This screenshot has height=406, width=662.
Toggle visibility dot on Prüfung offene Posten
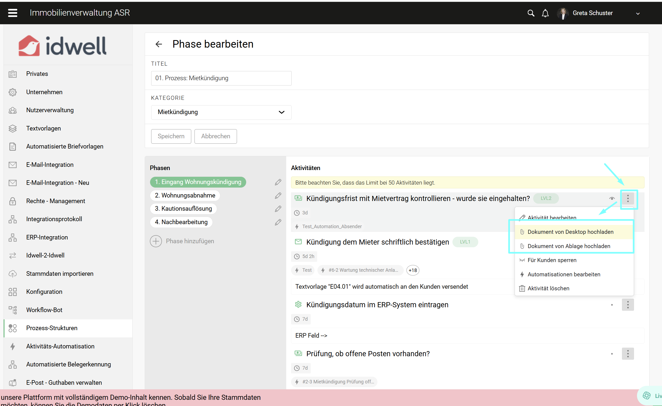pos(612,354)
